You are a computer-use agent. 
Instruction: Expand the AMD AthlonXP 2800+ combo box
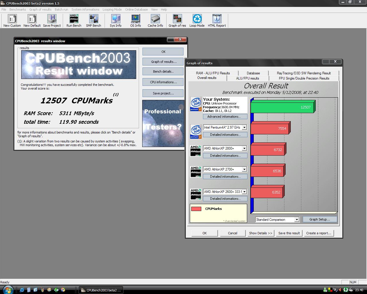click(x=244, y=148)
